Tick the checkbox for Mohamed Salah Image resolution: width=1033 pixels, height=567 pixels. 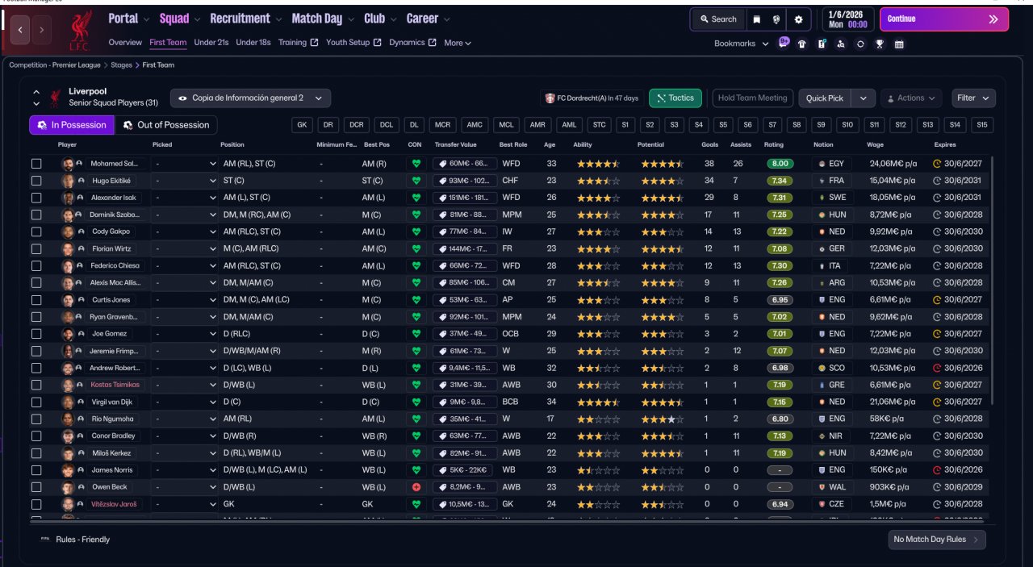36,164
